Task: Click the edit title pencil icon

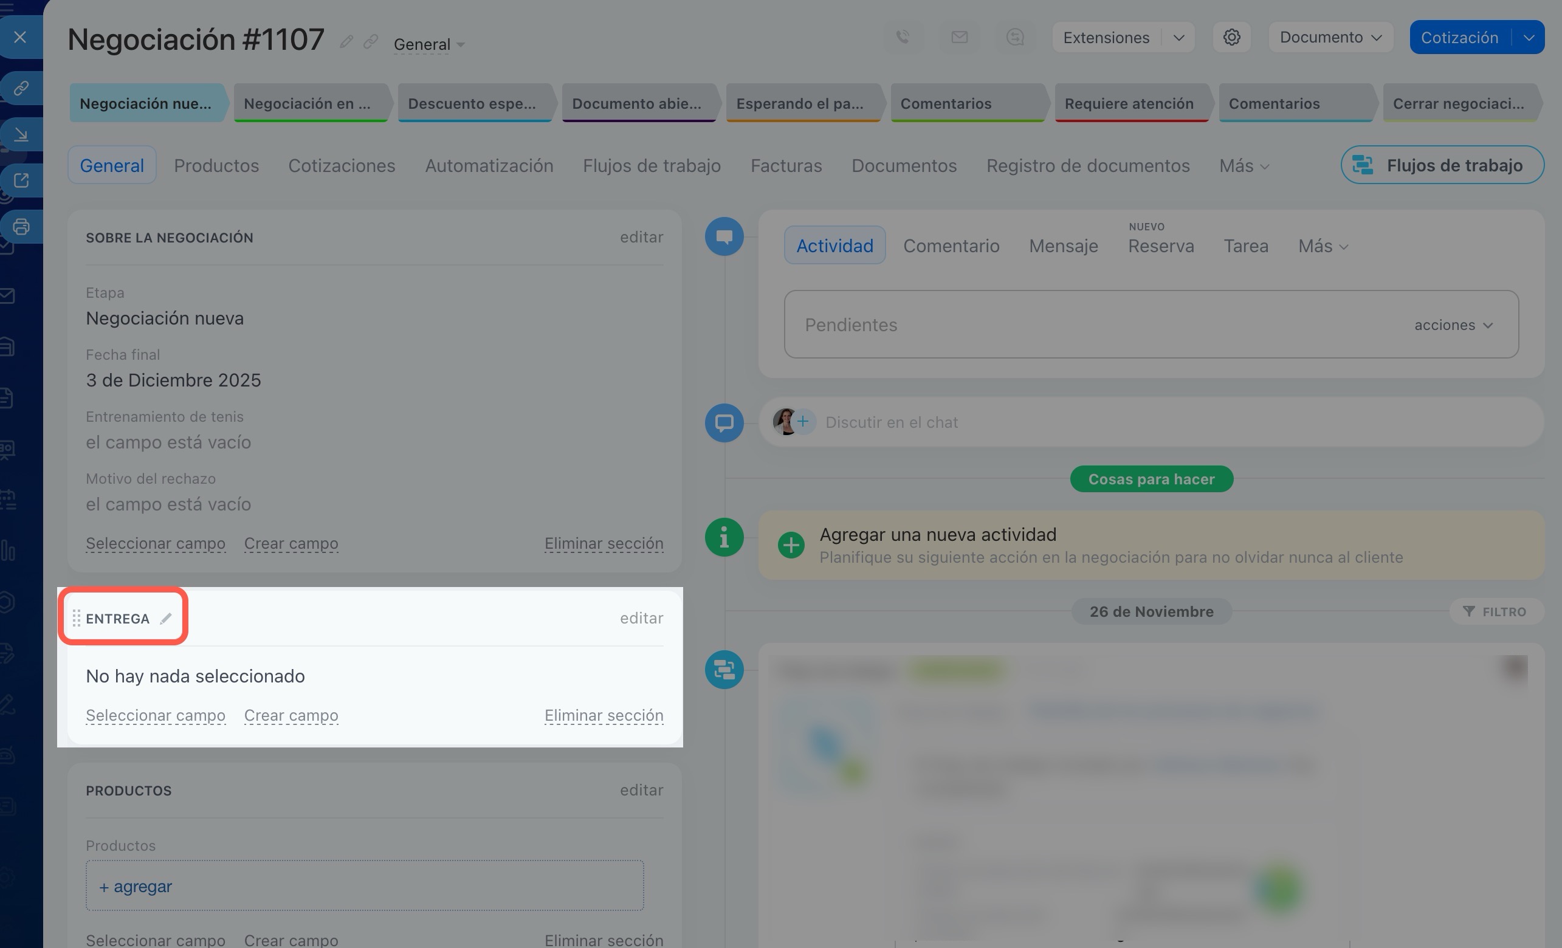Action: point(346,42)
